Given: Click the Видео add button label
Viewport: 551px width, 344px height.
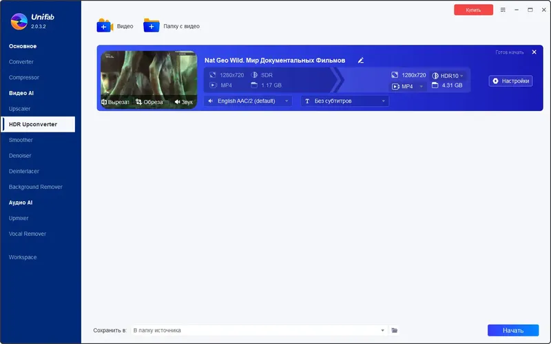Looking at the screenshot, I should coord(125,26).
